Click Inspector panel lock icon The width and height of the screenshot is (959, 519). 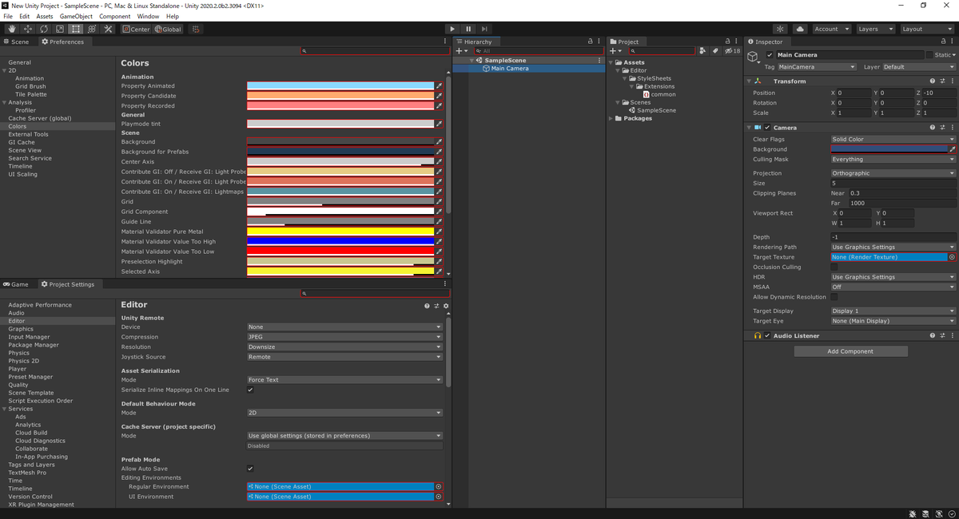(945, 42)
